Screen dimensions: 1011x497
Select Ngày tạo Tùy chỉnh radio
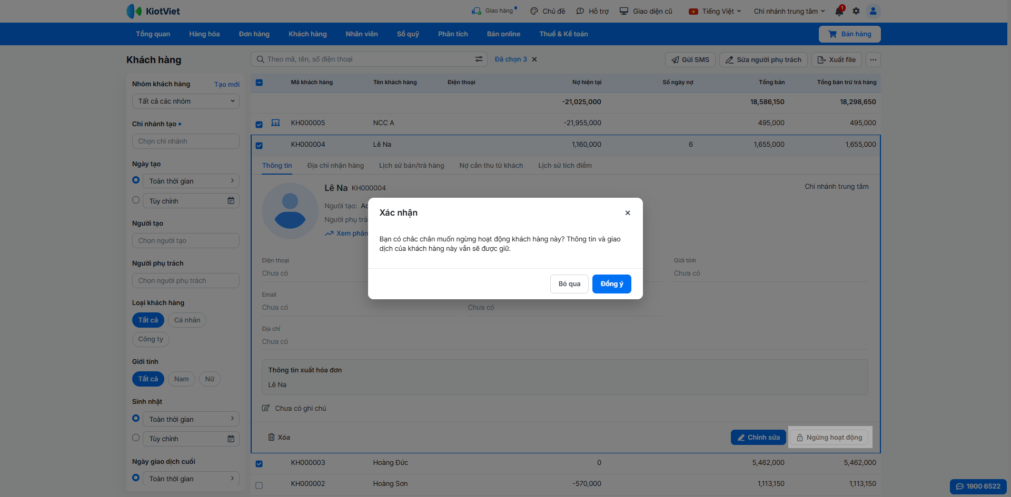click(x=136, y=200)
